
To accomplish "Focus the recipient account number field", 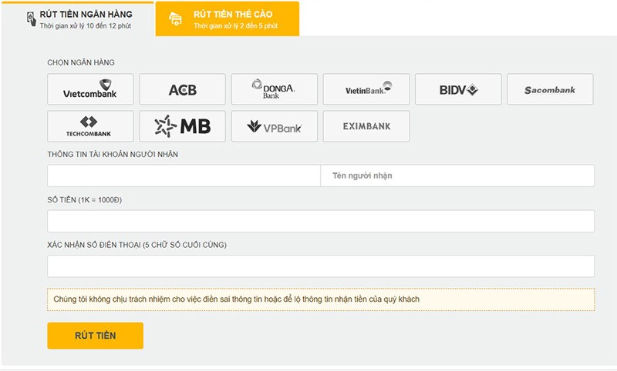I will [x=184, y=175].
